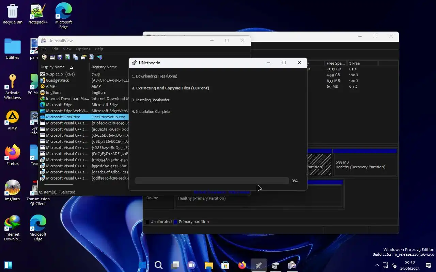
Task: Click '2. Extracting and Copying Files (Current)' text
Action: point(170,88)
